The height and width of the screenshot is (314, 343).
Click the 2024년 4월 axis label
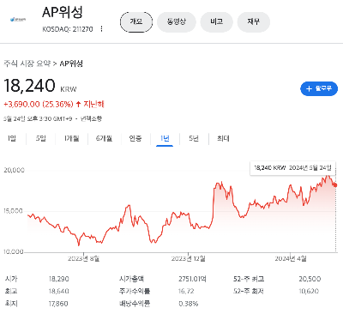coord(291,259)
